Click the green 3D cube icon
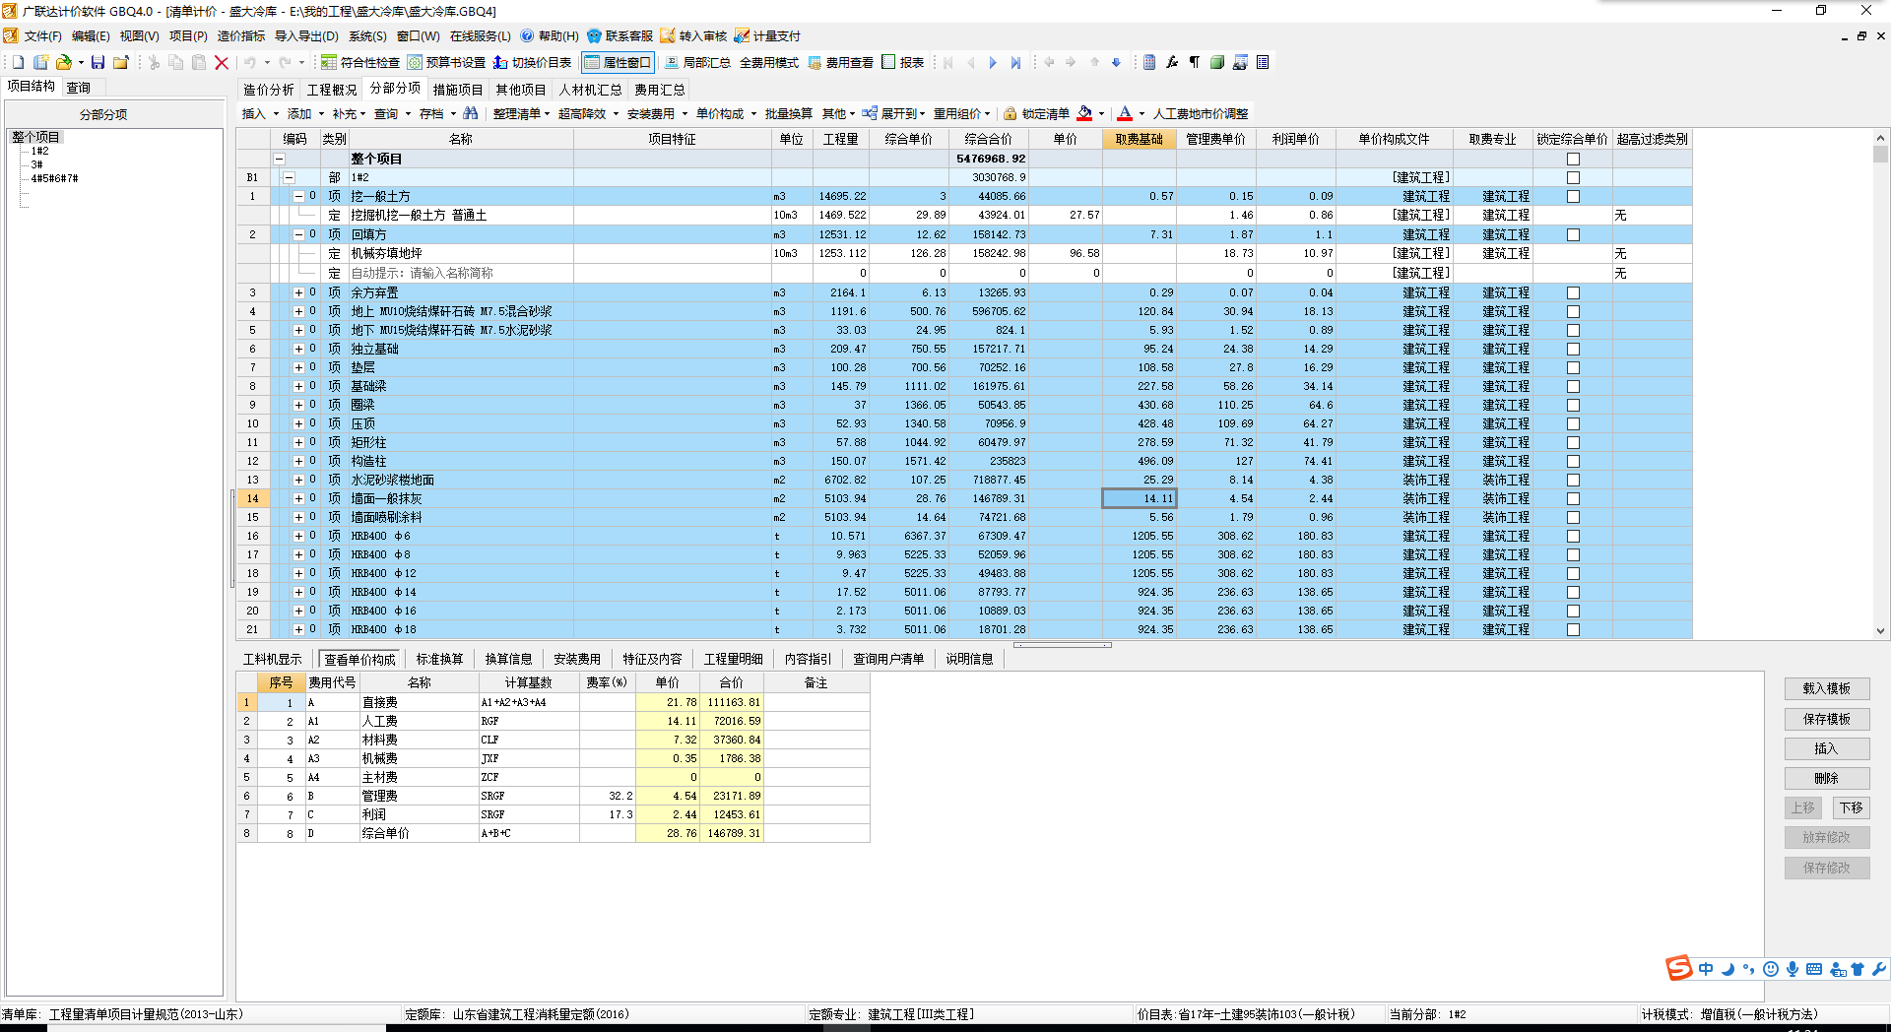This screenshot has width=1891, height=1032. tap(1217, 62)
